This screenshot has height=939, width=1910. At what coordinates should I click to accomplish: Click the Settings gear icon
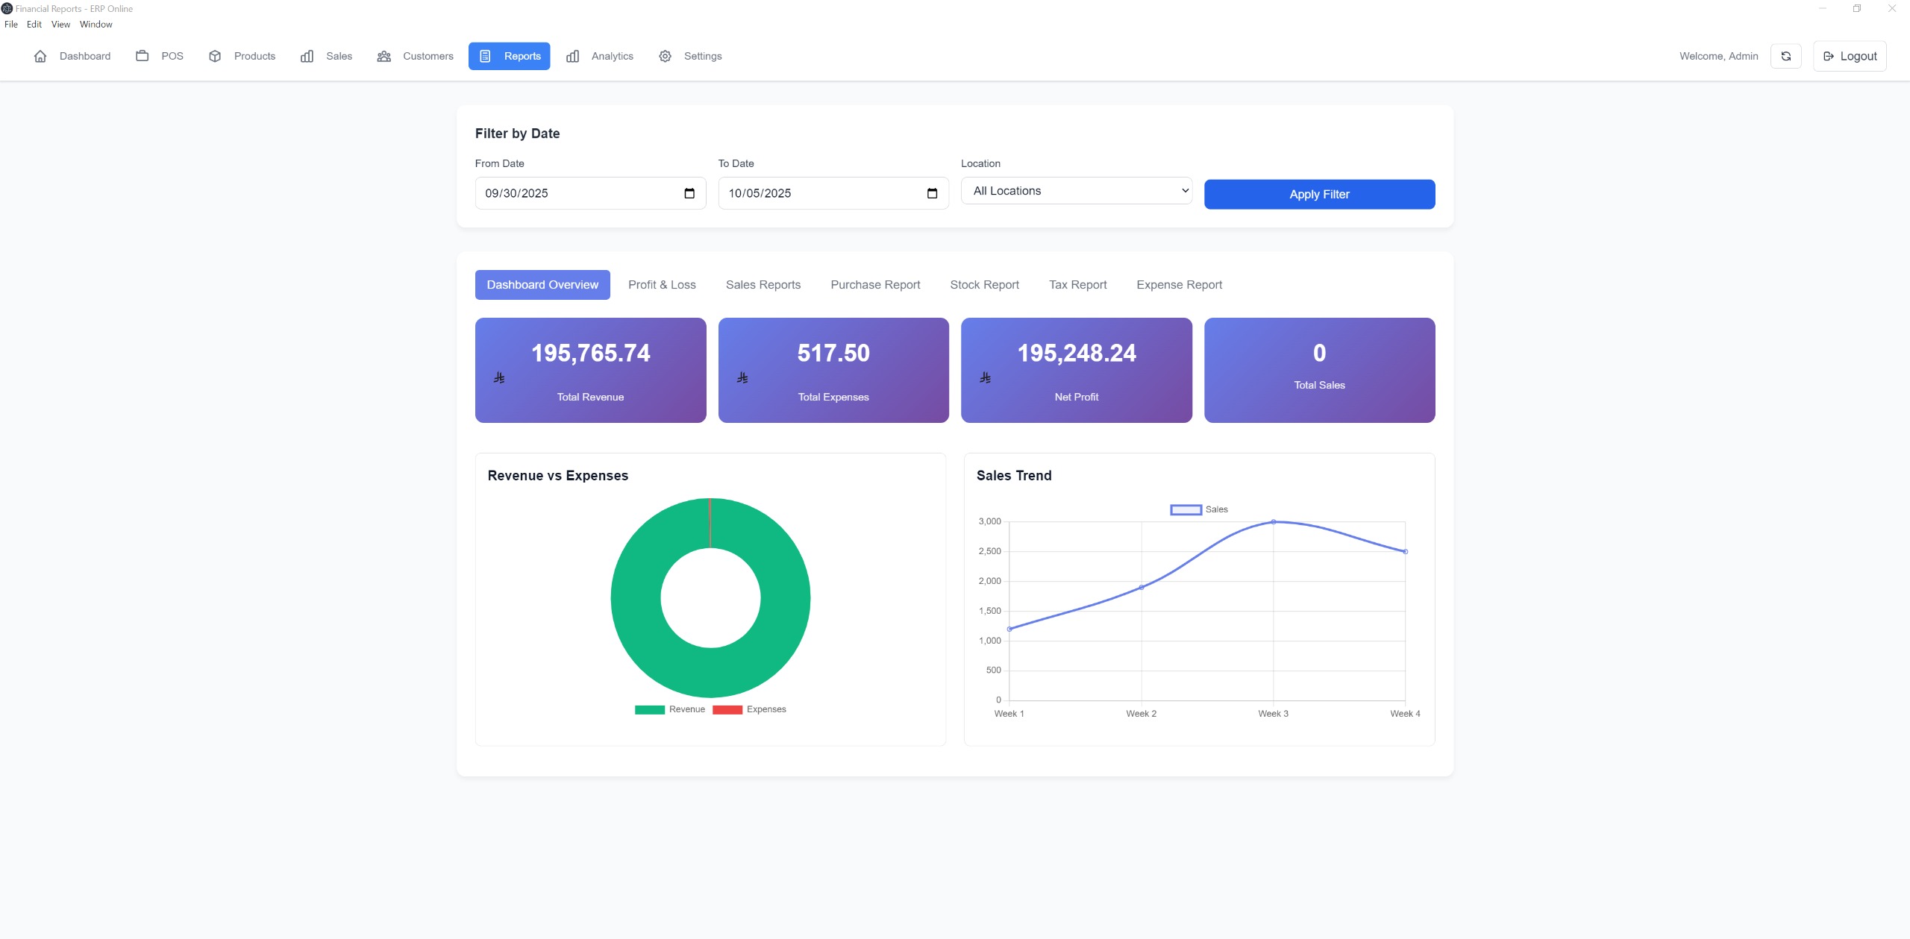coord(665,56)
